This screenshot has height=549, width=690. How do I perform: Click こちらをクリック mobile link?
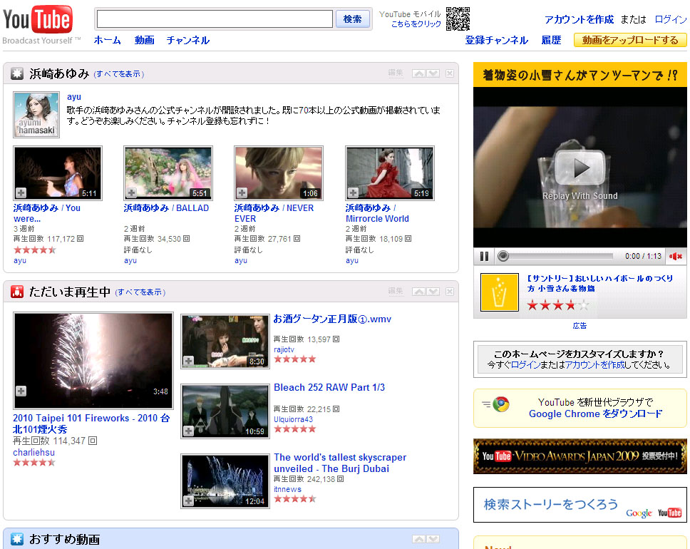coord(416,24)
